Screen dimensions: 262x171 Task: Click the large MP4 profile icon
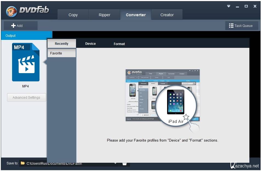pos(26,62)
